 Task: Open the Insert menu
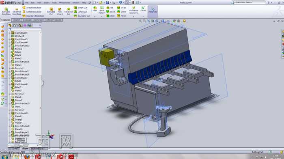47,3
